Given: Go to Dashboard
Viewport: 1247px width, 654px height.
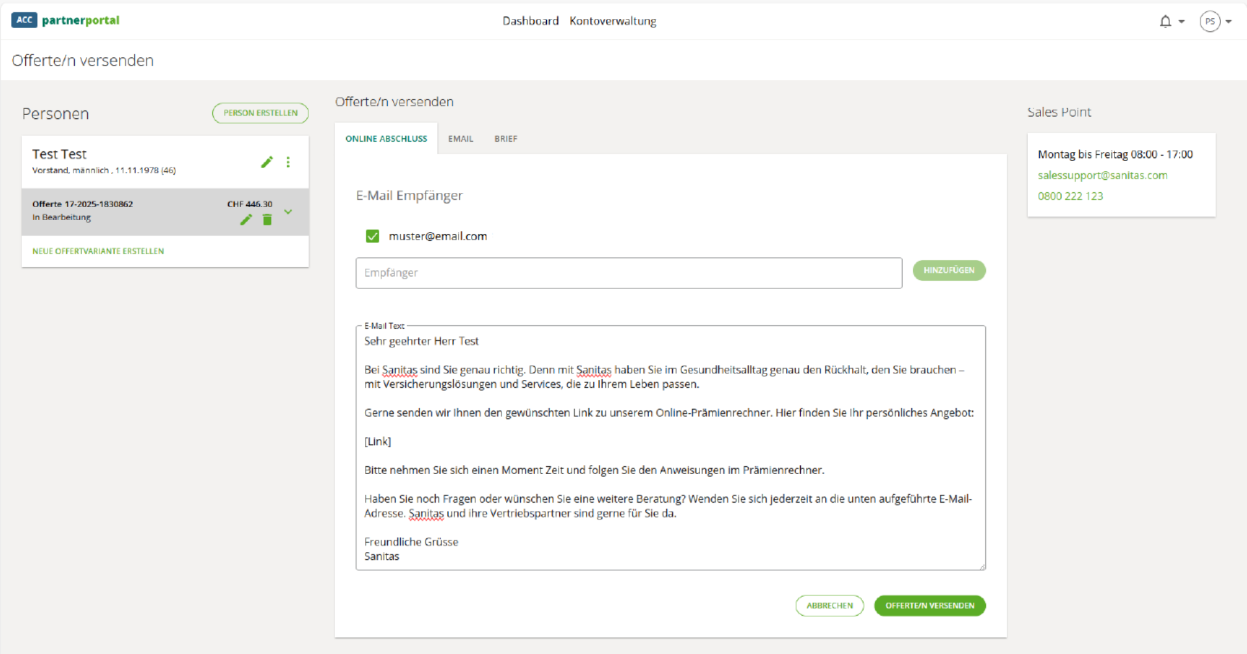Looking at the screenshot, I should 531,21.
